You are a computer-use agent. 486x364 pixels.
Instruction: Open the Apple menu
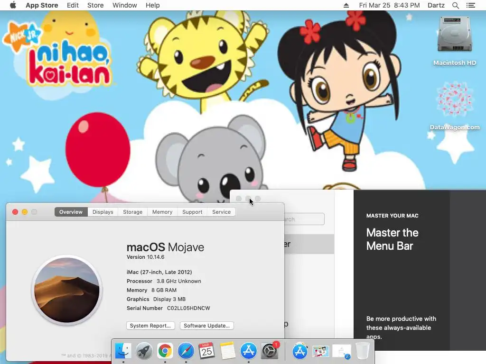(x=13, y=5)
